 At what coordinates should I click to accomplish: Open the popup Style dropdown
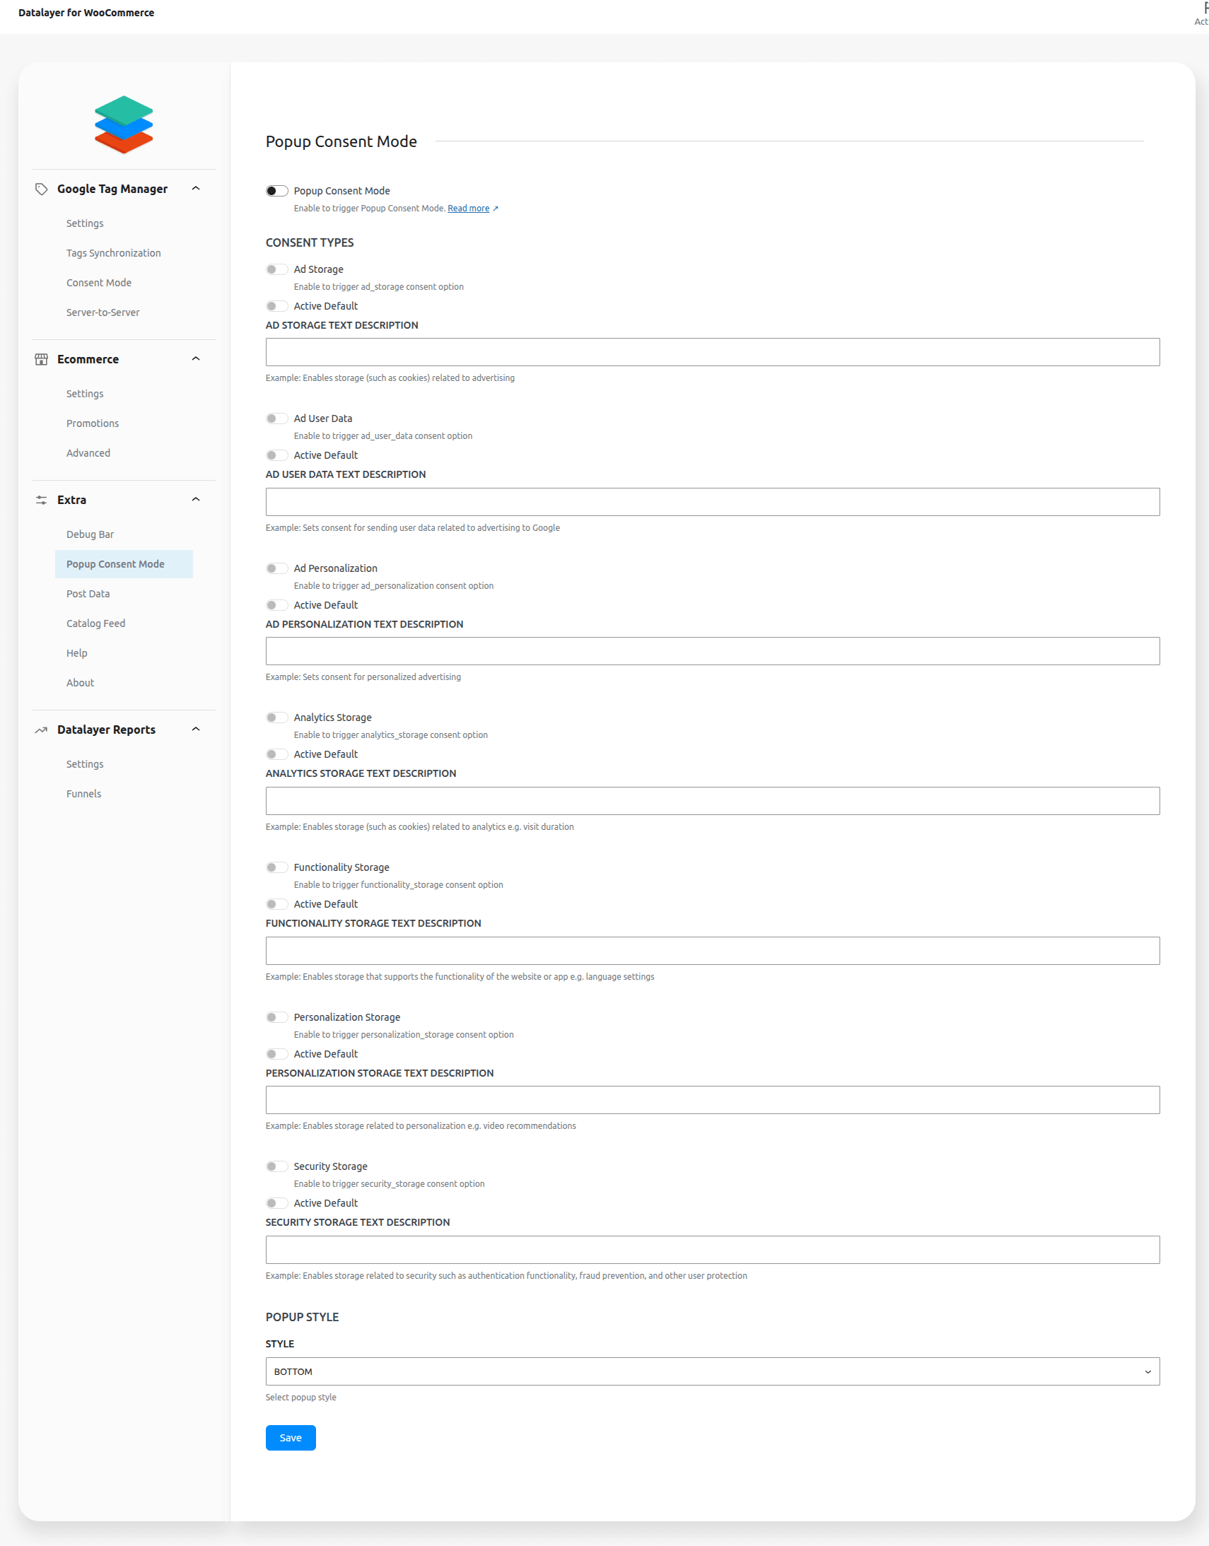pyautogui.click(x=712, y=1372)
